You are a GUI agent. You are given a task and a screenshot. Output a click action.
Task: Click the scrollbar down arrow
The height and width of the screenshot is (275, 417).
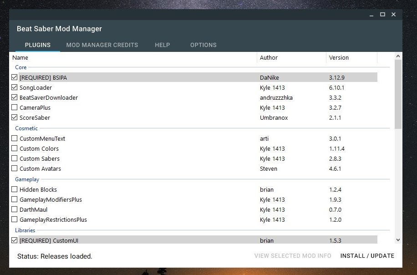[398, 240]
